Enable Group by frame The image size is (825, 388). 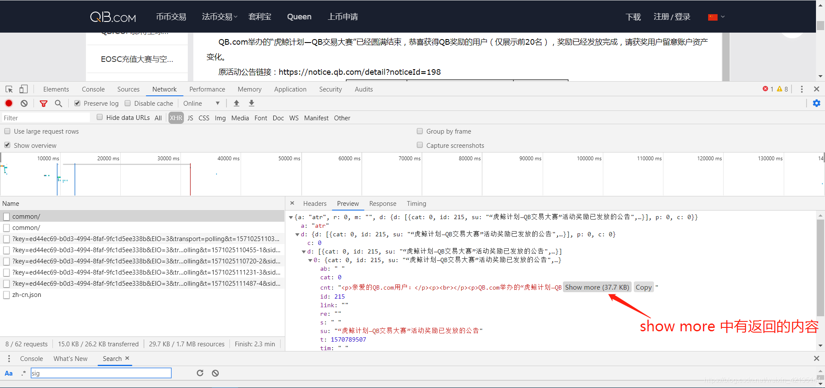pos(420,131)
